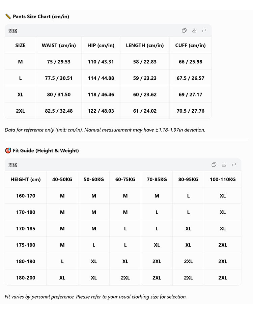This screenshot has height=312, width=253.
Task: Select the CUFF (cm/in) column header
Action: (190, 46)
